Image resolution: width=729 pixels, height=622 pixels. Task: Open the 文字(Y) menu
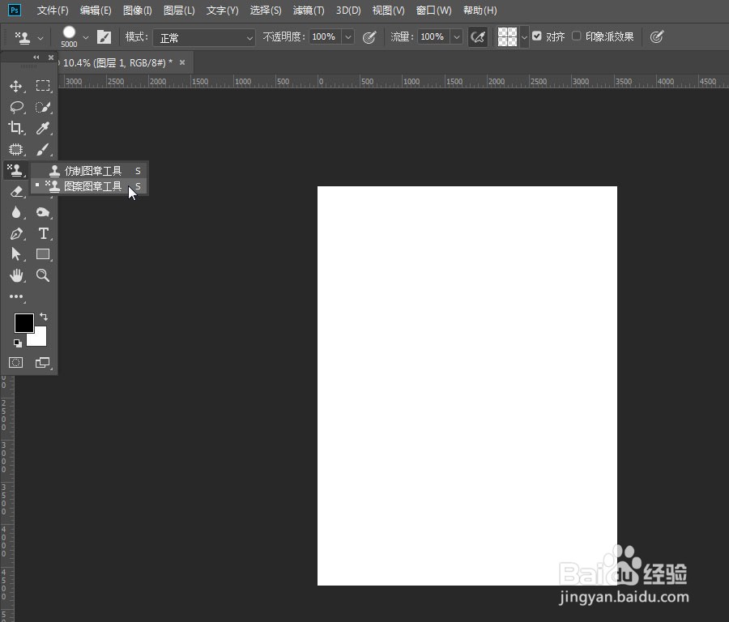click(222, 11)
